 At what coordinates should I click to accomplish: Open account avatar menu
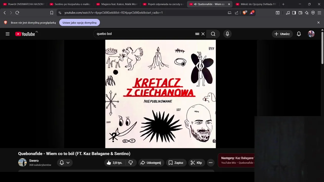pyautogui.click(x=311, y=34)
